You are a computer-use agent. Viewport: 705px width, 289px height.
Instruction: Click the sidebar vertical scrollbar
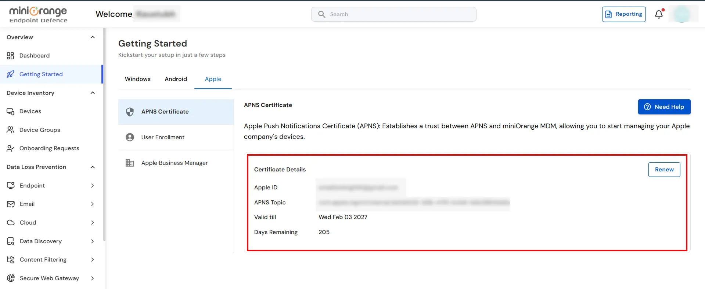click(104, 134)
